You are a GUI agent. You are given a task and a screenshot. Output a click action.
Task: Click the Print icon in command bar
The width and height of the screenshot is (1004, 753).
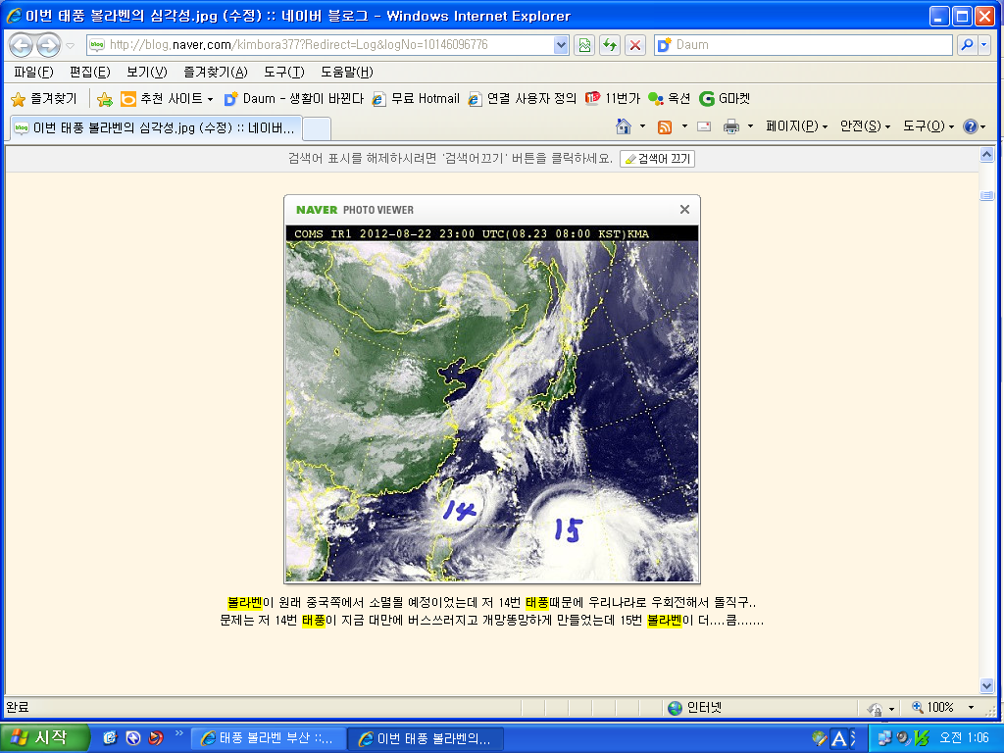[x=730, y=126]
